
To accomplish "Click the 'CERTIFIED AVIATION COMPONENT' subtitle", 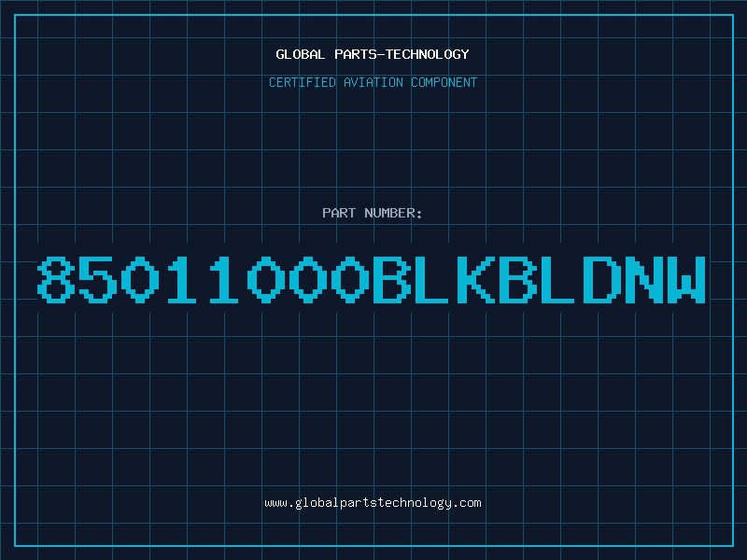I will coord(373,82).
